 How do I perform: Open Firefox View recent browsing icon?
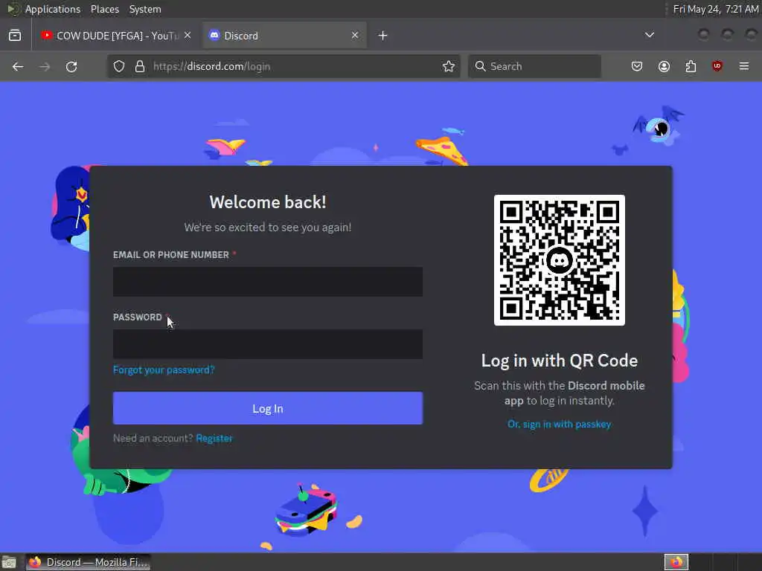tap(15, 36)
